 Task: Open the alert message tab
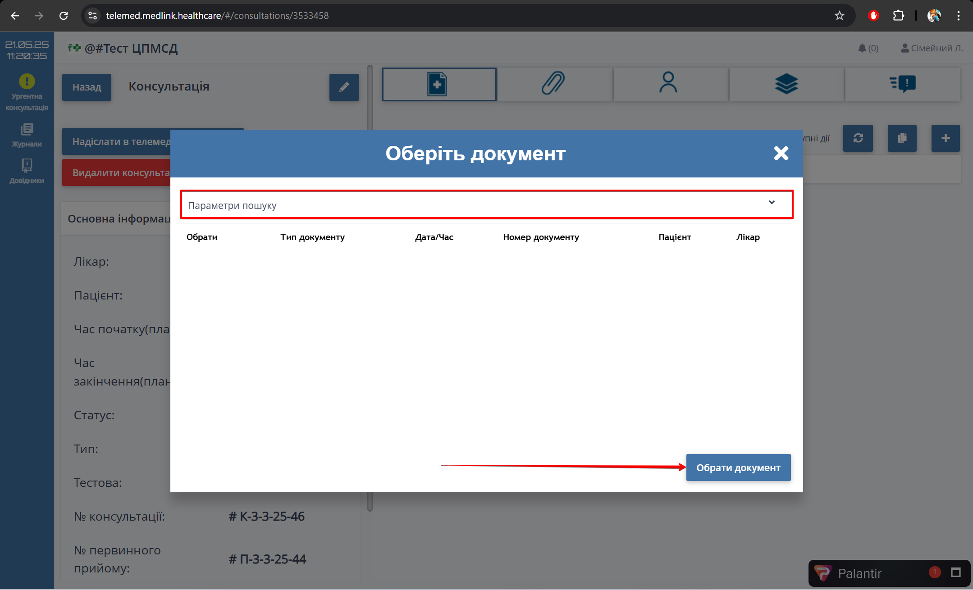tap(902, 84)
